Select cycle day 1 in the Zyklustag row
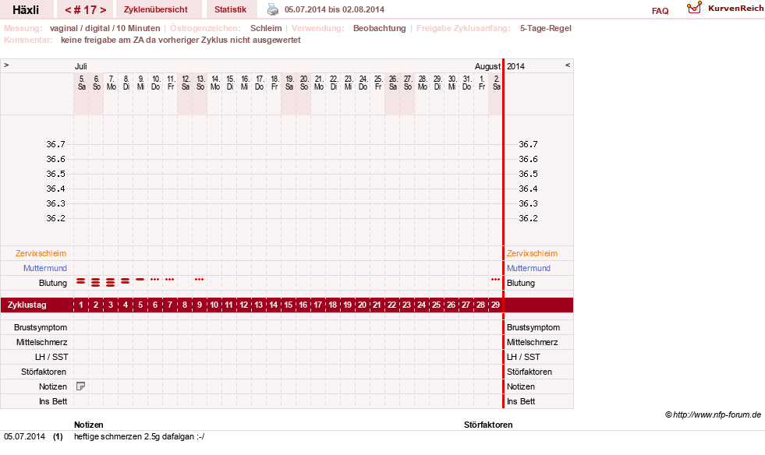The image size is (765, 455). point(81,305)
